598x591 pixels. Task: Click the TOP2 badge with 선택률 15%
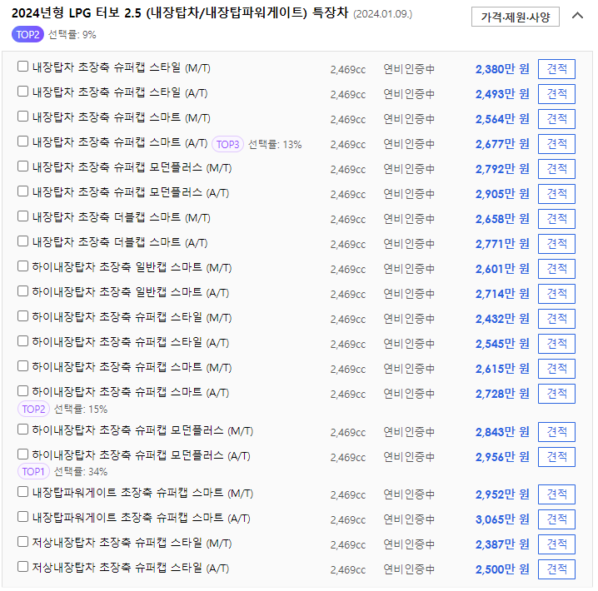(x=33, y=409)
